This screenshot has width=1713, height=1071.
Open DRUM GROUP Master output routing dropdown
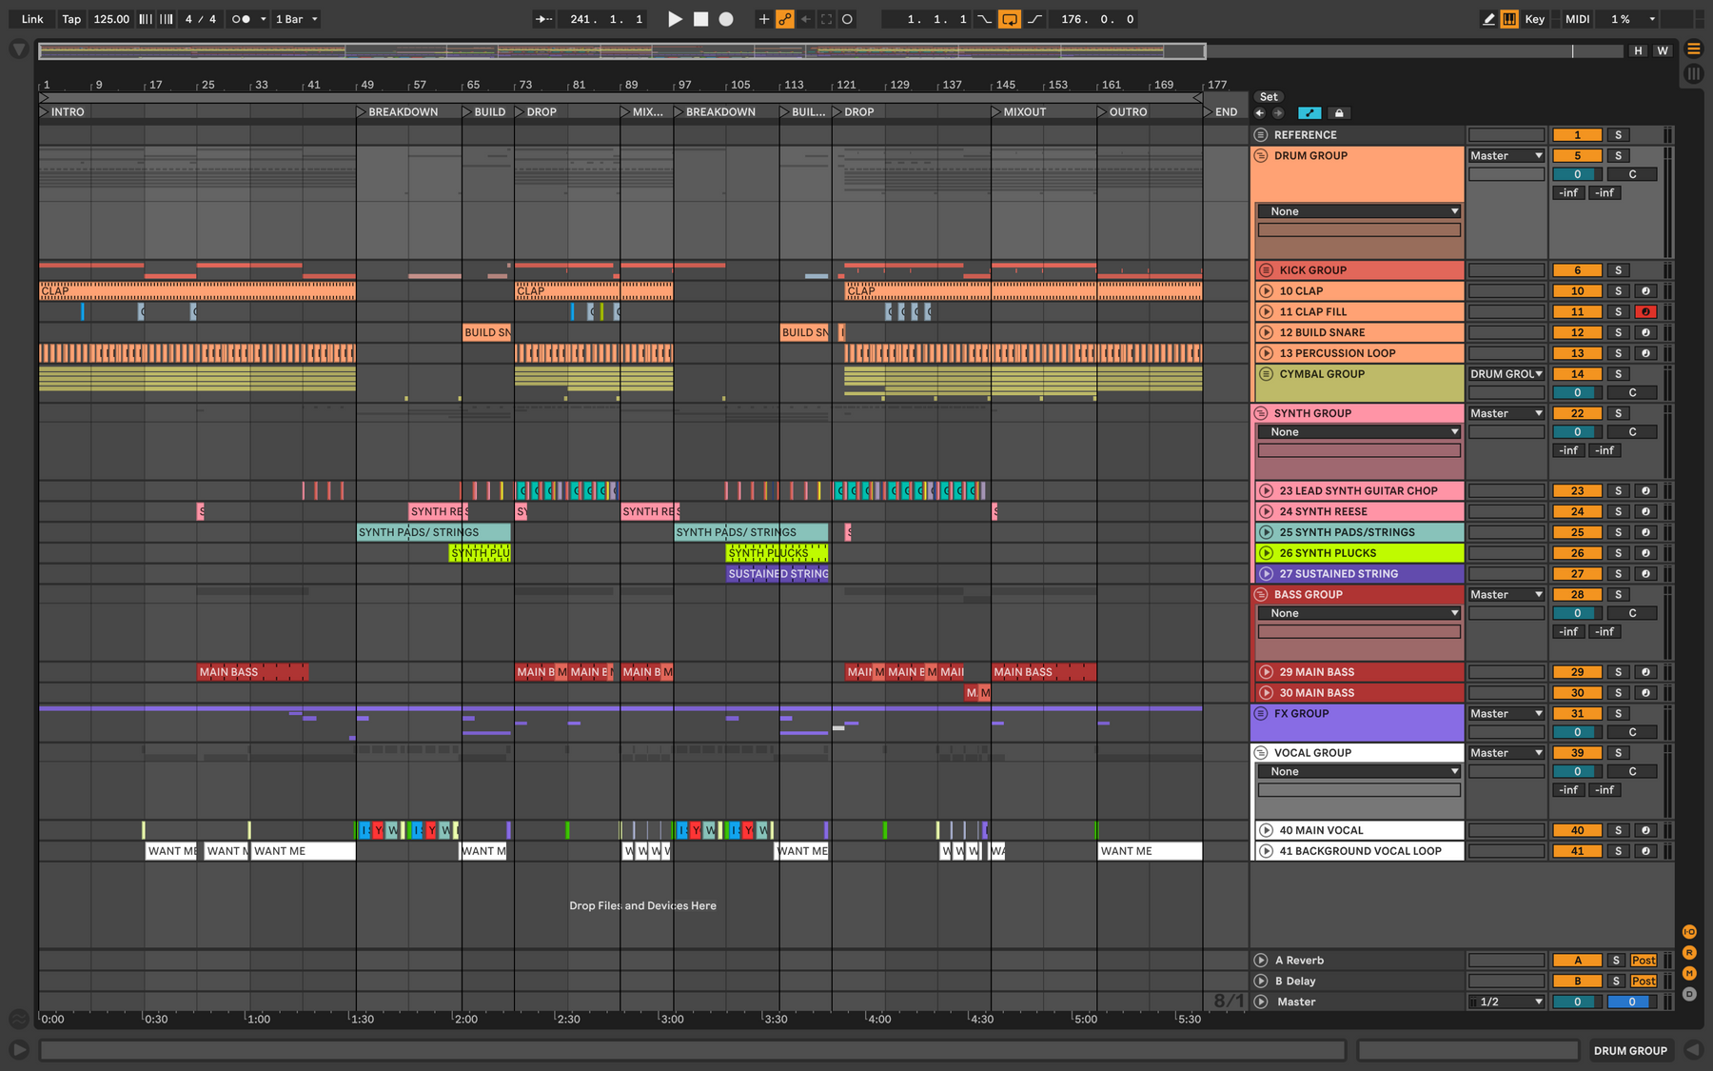tap(1506, 156)
